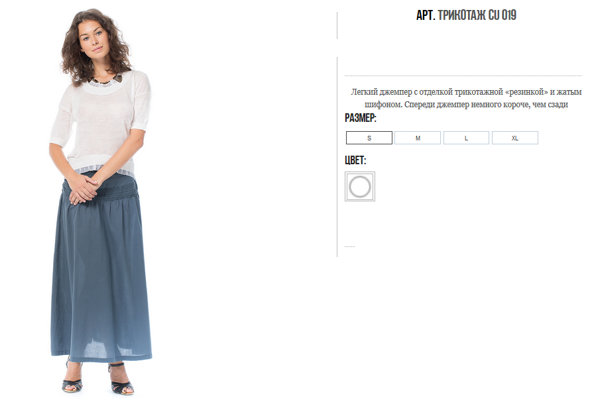Screen dimensions: 590x402
Task: Pick size L for the jumper
Action: [x=466, y=138]
